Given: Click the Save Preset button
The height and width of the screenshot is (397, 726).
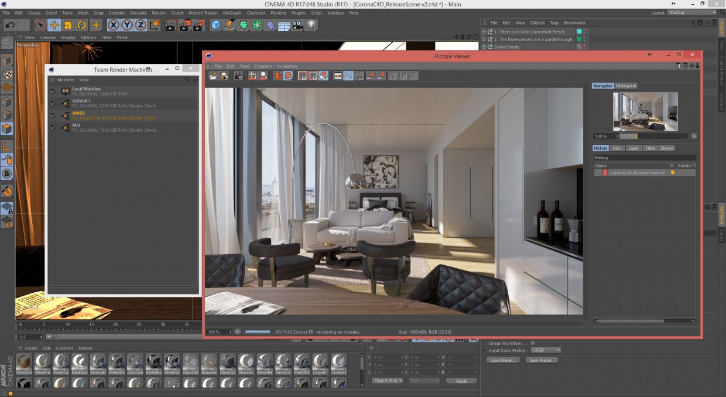Looking at the screenshot, I should click(x=542, y=360).
